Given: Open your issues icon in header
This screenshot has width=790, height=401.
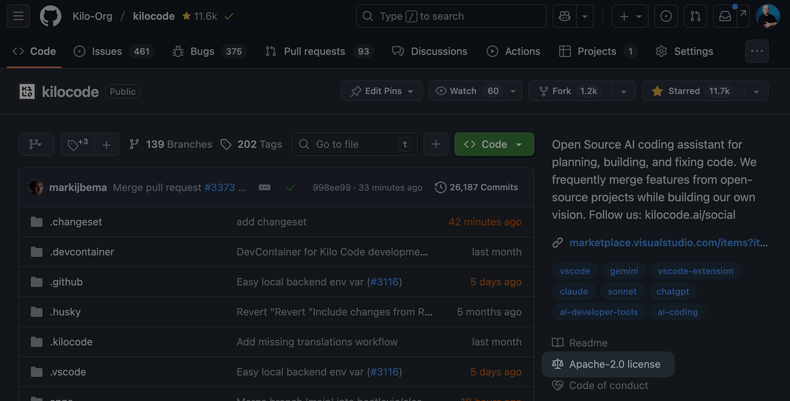Looking at the screenshot, I should pyautogui.click(x=666, y=16).
